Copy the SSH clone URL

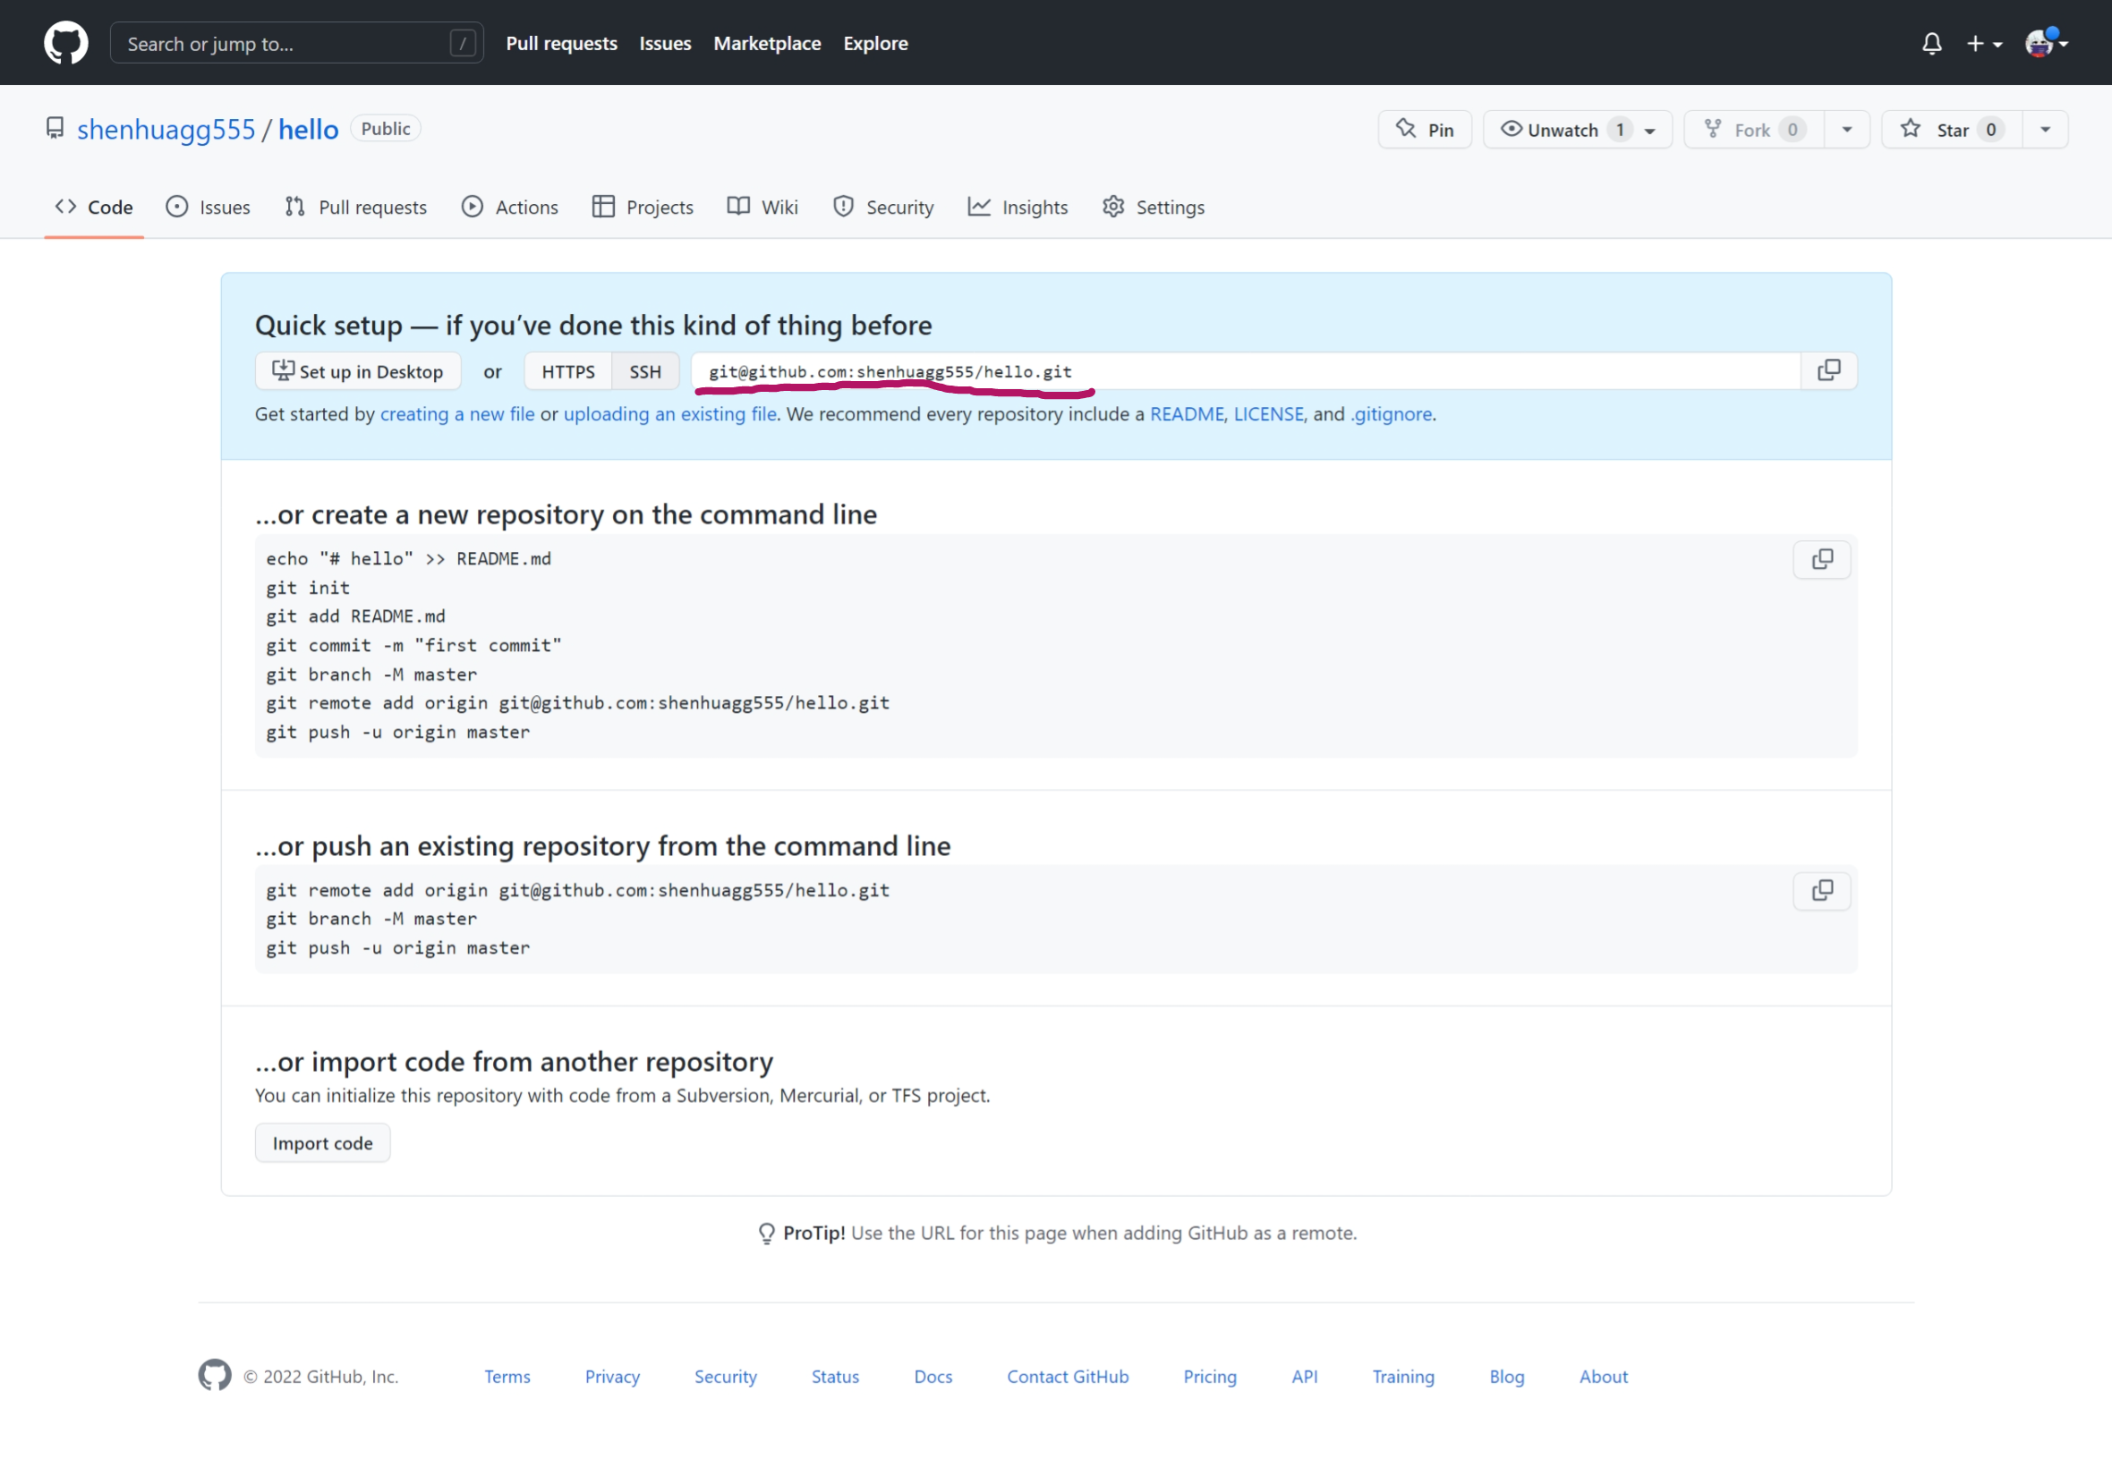click(x=1828, y=370)
